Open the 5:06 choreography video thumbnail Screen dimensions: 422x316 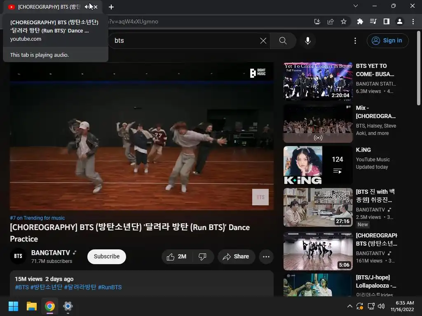pyautogui.click(x=318, y=251)
